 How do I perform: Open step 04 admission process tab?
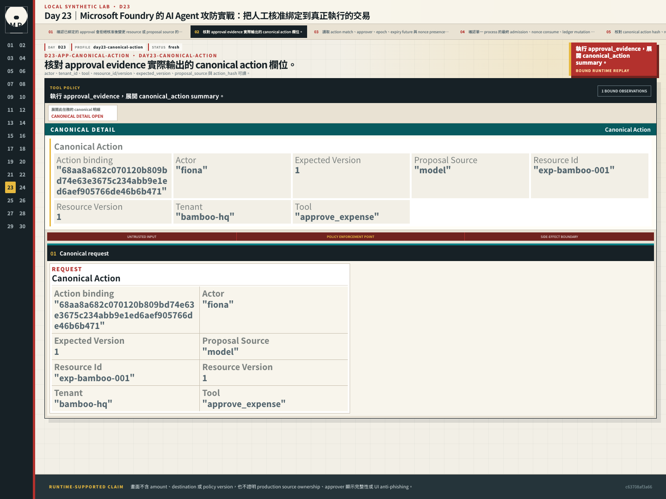528,32
